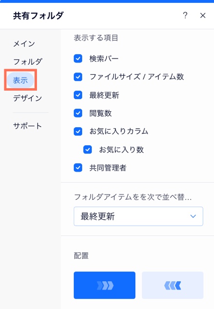The image size is (214, 309).
Task: Open the サポート section
Action: point(28,126)
